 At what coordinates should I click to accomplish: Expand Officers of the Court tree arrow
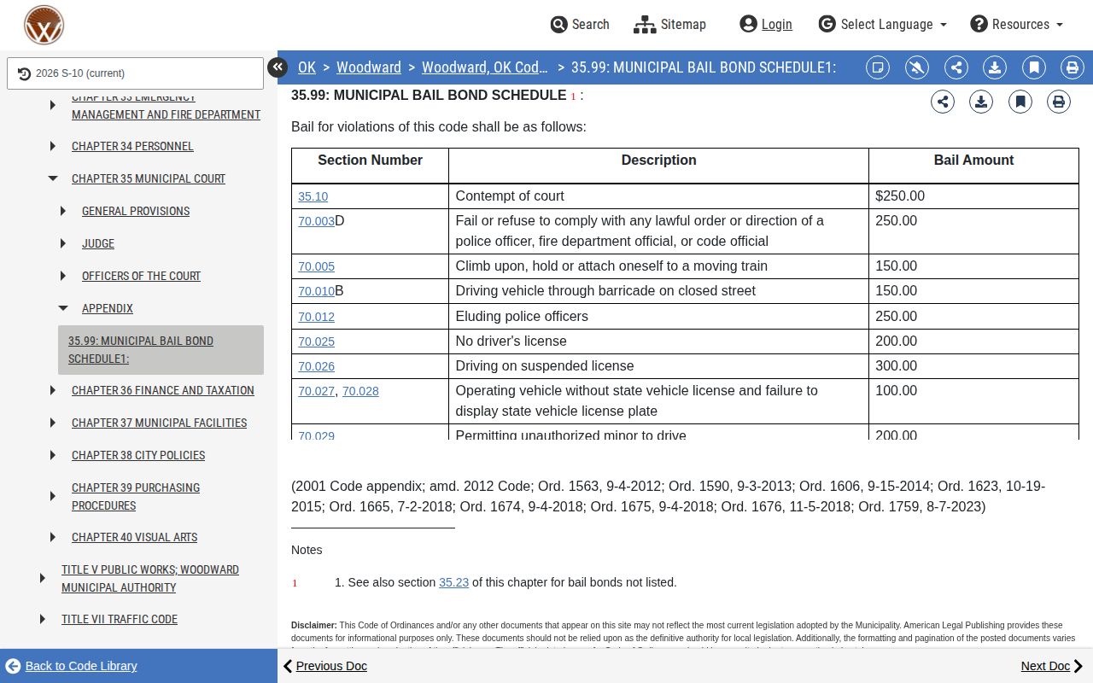[63, 276]
